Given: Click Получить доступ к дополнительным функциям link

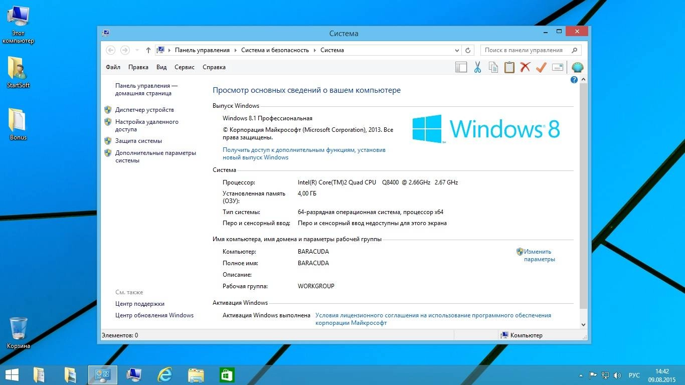Looking at the screenshot, I should (304, 153).
